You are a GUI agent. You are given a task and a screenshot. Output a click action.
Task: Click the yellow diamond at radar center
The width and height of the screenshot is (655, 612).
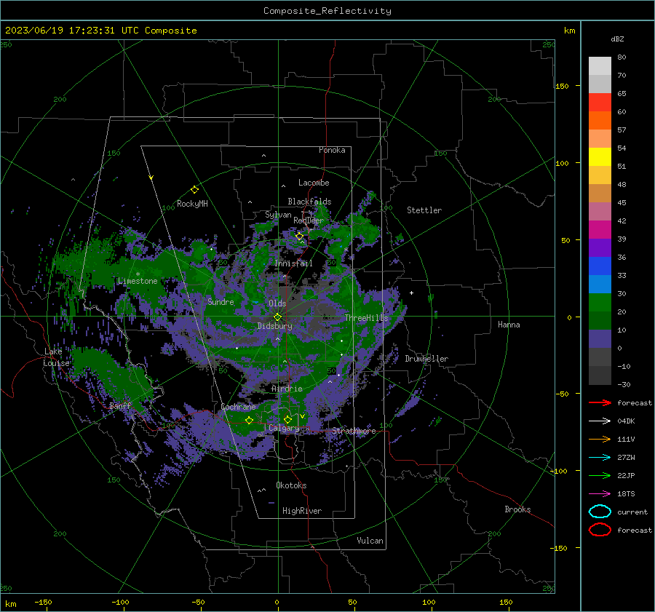(277, 317)
